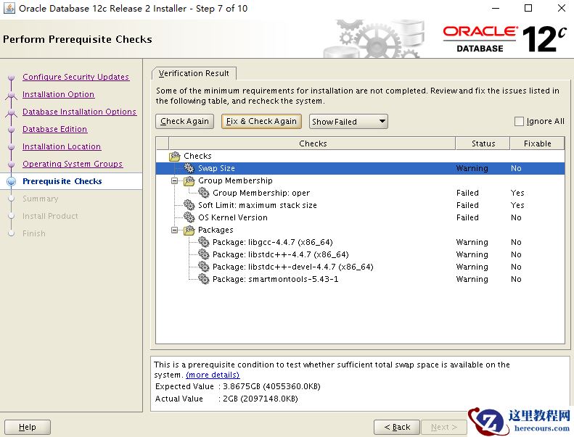Select the Swap Size row
The image size is (574, 437).
click(360, 168)
